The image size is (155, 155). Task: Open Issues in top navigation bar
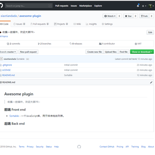74,6
